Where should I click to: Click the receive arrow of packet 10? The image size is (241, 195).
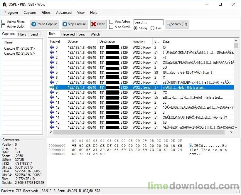[52, 97]
